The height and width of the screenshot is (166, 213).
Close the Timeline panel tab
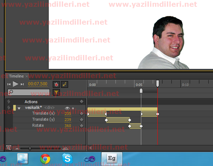coord(27,76)
